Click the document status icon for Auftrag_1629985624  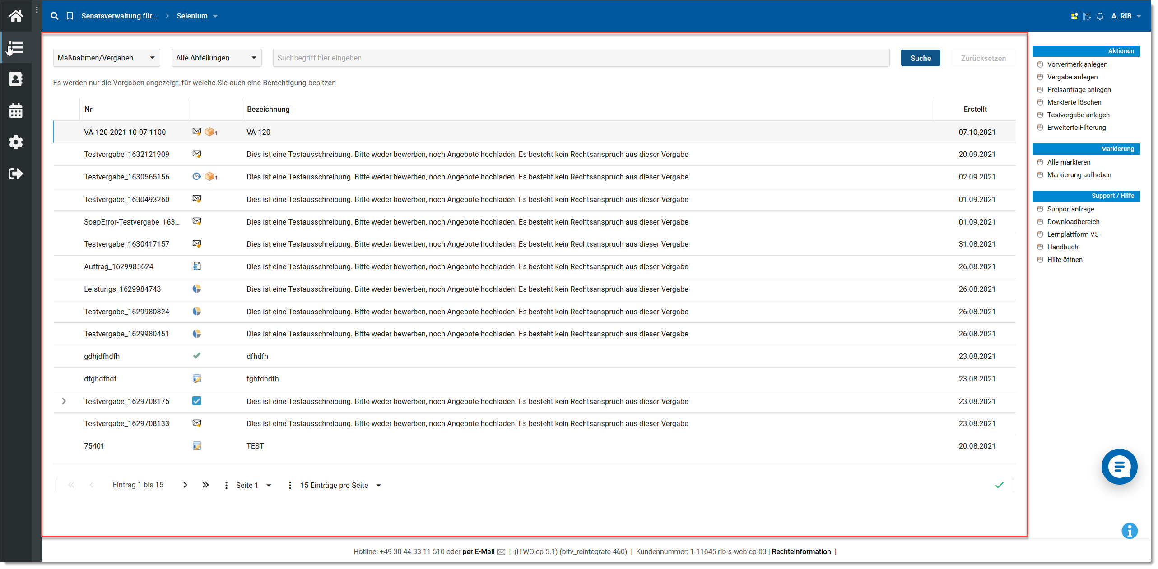coord(196,266)
